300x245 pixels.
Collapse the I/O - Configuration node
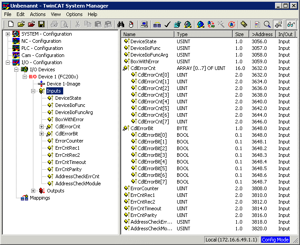click(8, 63)
